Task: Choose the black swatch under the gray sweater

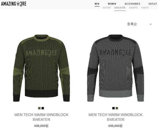Action: 113,108
